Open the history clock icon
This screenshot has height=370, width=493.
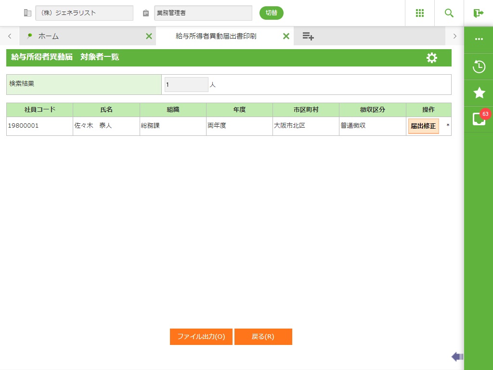479,66
